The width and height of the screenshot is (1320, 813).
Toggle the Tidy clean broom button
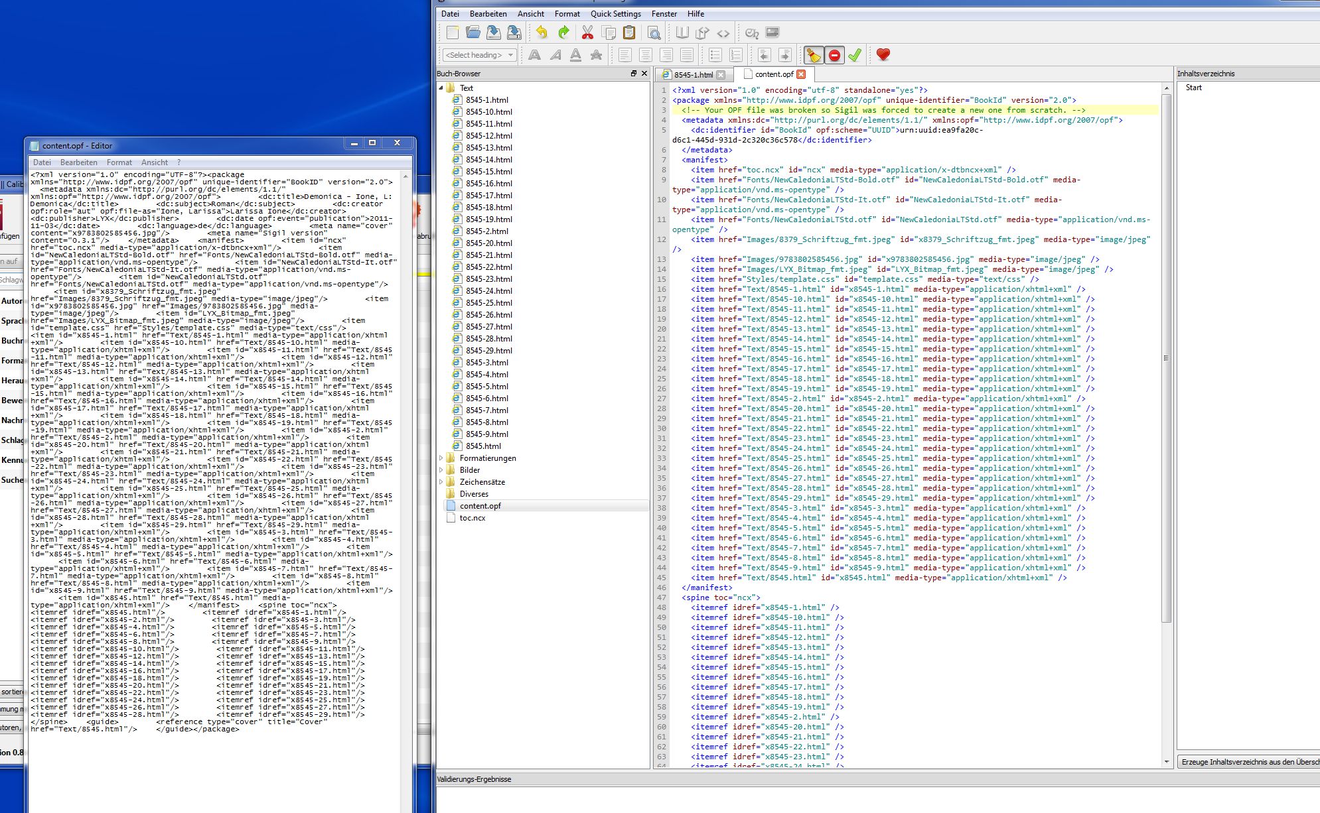pyautogui.click(x=814, y=55)
